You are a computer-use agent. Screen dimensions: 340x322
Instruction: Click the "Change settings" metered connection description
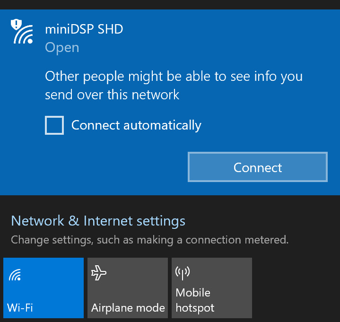[149, 240]
